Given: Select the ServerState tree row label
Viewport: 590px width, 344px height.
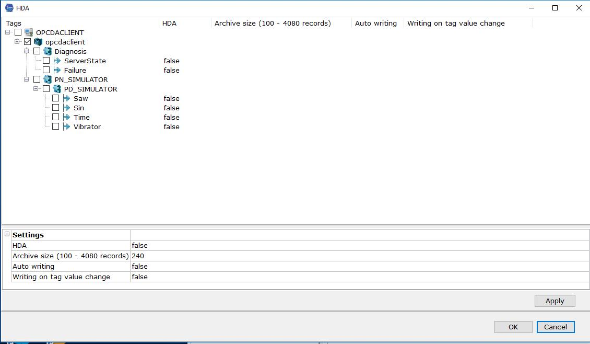Looking at the screenshot, I should click(x=85, y=61).
